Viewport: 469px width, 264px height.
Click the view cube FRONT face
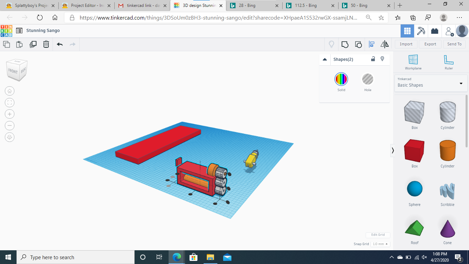[x=13, y=72]
